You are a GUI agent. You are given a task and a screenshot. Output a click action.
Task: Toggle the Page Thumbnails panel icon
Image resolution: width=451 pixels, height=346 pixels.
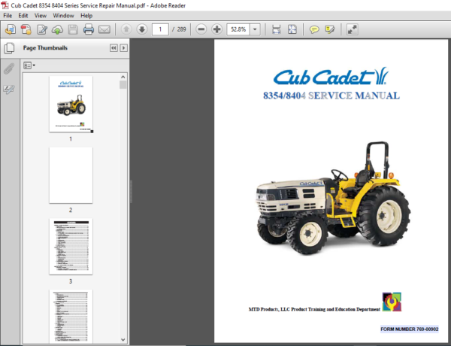(9, 47)
